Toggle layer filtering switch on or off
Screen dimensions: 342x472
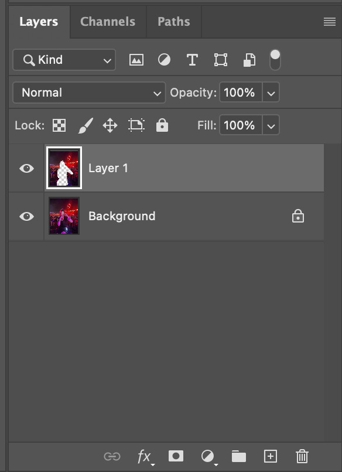pos(275,60)
